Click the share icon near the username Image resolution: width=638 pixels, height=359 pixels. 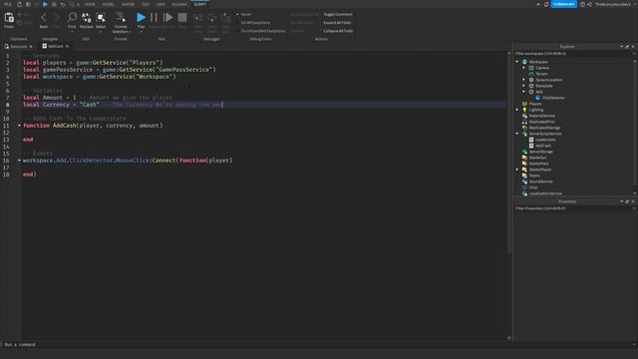pyautogui.click(x=589, y=4)
